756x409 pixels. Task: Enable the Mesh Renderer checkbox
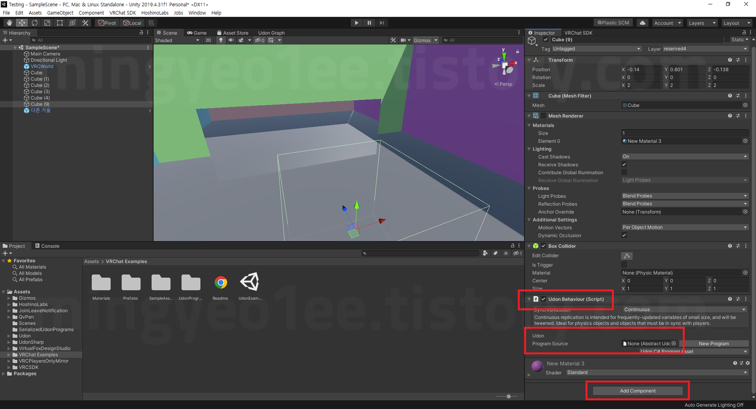[543, 116]
